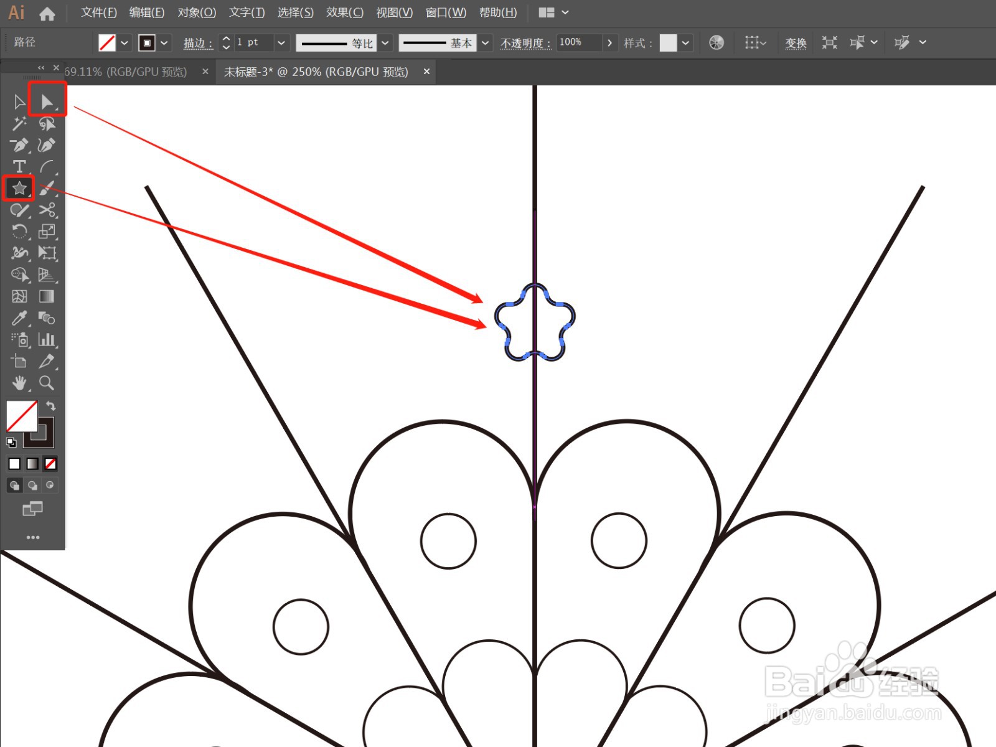Screen dimensions: 996x747
Task: Open the 样式 graphic style dropdown
Action: coord(685,42)
